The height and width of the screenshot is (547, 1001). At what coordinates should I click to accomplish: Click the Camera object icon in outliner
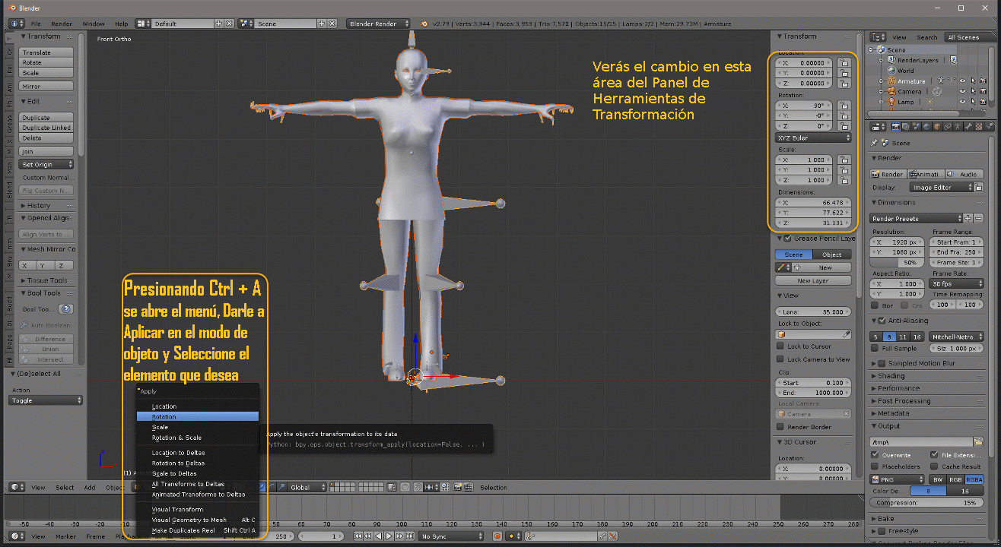[892, 92]
